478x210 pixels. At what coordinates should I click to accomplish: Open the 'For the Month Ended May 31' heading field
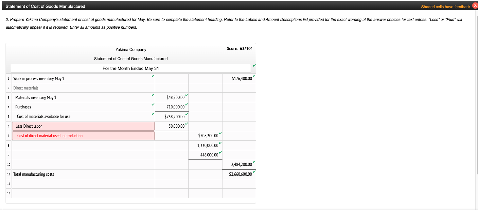131,68
